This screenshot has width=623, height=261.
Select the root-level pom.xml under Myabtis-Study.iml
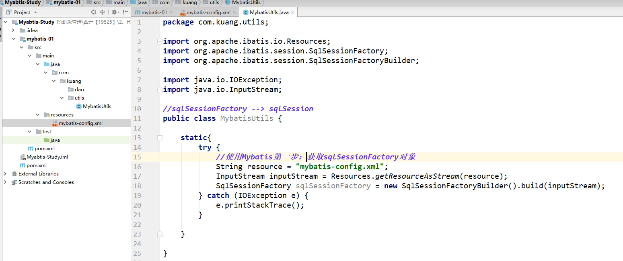tap(37, 165)
